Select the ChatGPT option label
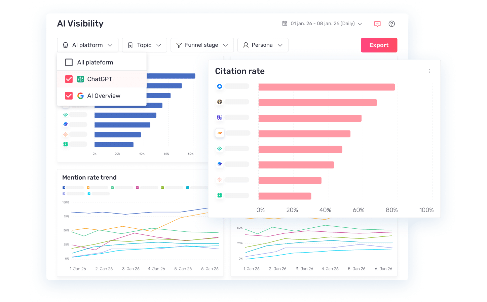This screenshot has width=487, height=302. pyautogui.click(x=100, y=79)
